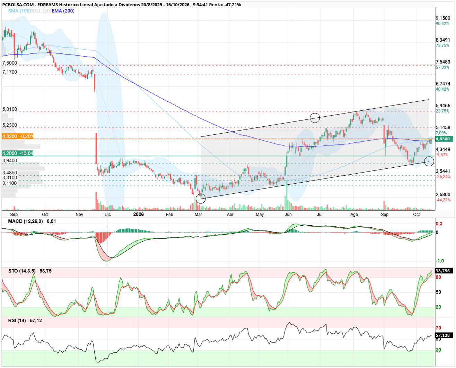
Task: Select the 2026 year label on time axis
Action: coord(139,215)
